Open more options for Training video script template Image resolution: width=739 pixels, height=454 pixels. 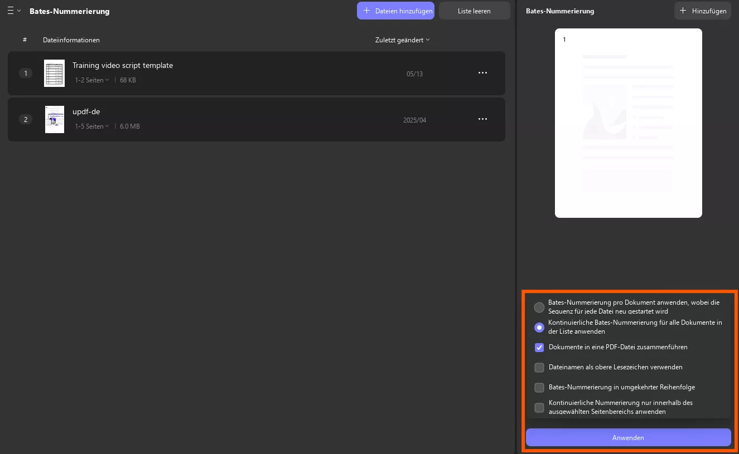483,73
